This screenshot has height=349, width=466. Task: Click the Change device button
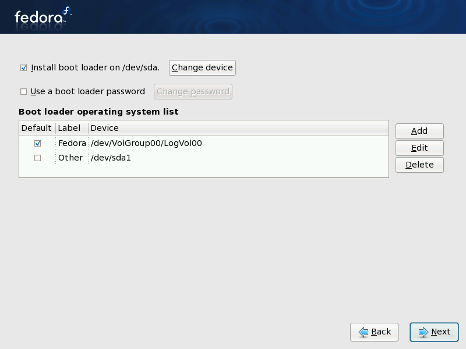(202, 67)
